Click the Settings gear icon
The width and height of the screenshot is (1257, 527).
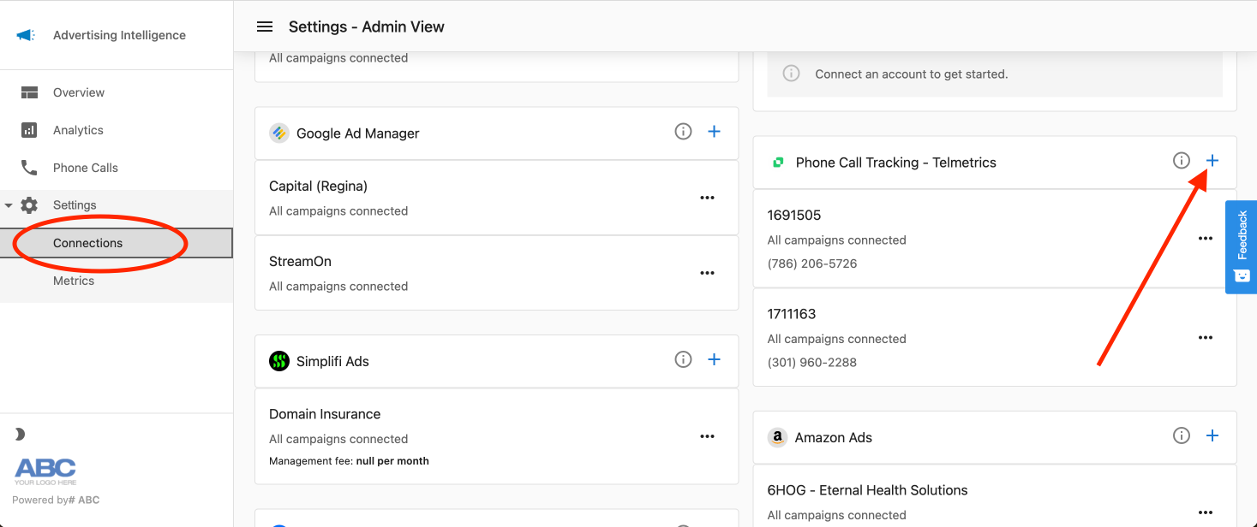coord(29,205)
